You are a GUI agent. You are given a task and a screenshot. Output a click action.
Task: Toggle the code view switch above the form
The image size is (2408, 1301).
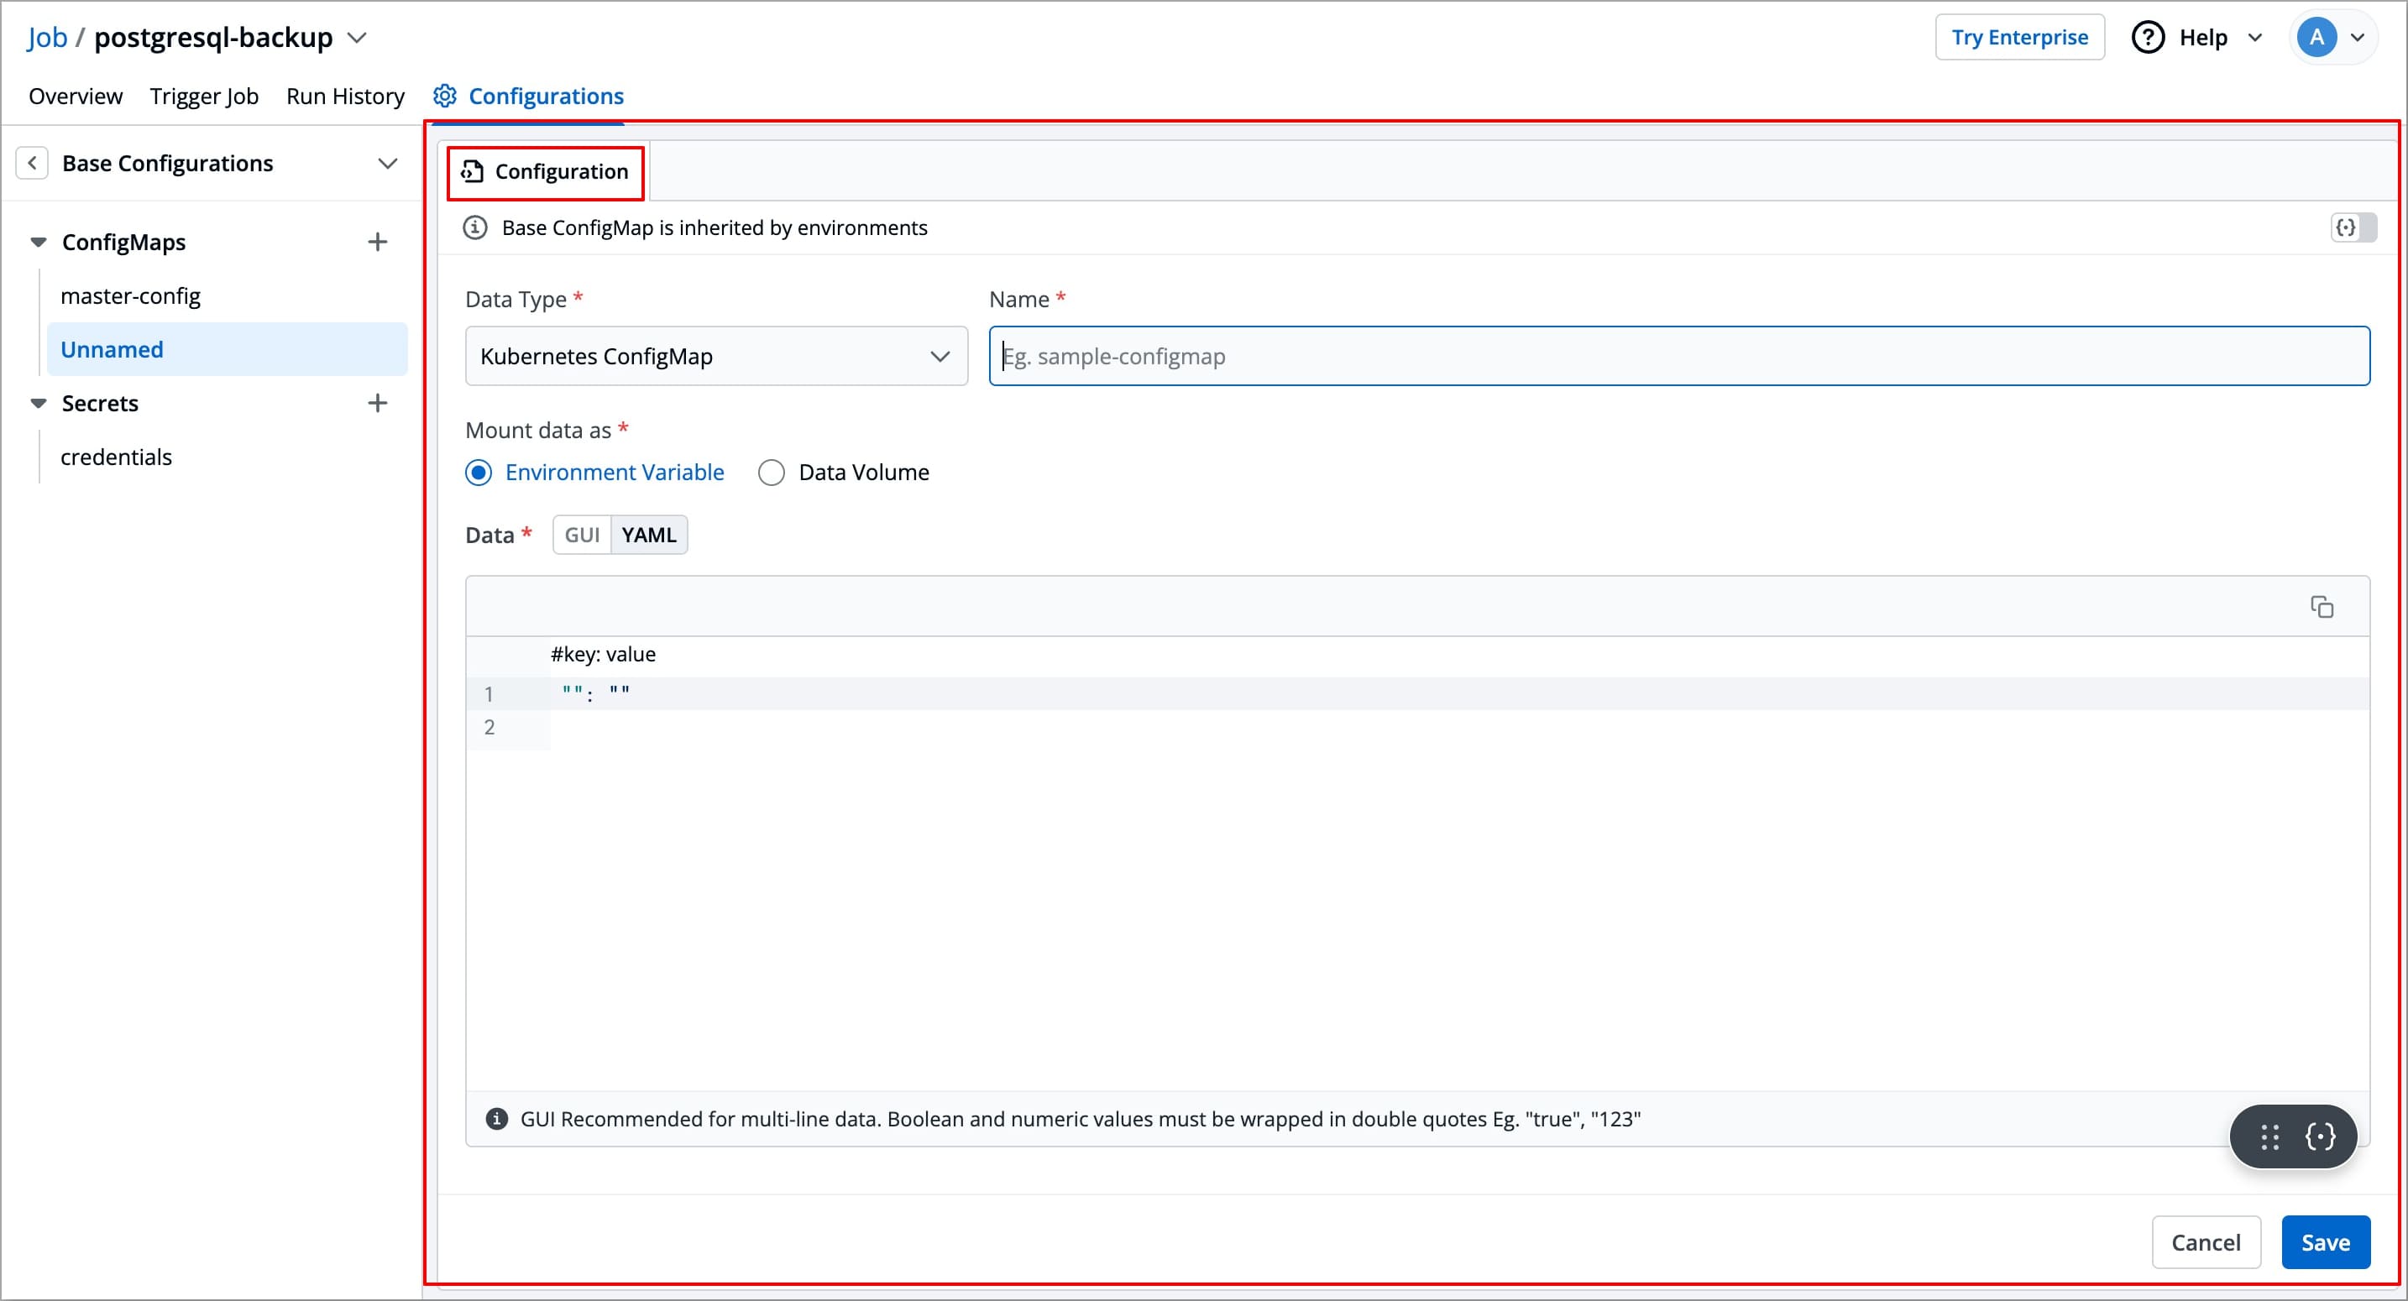[x=2353, y=227]
